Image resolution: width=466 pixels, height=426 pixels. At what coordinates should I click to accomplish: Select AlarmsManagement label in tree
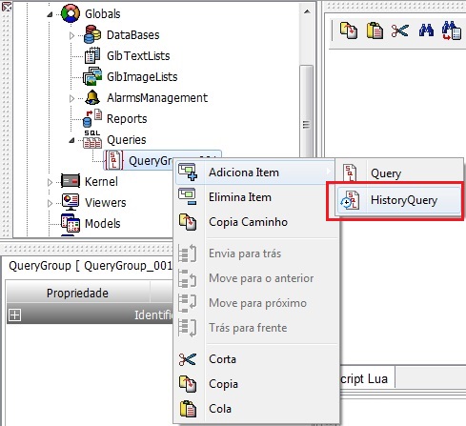click(157, 97)
